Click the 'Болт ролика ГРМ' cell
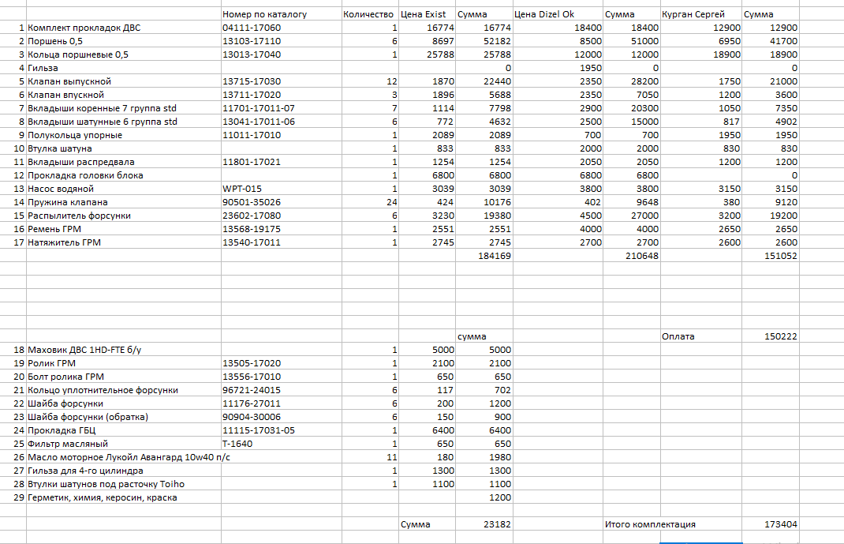 pos(124,377)
